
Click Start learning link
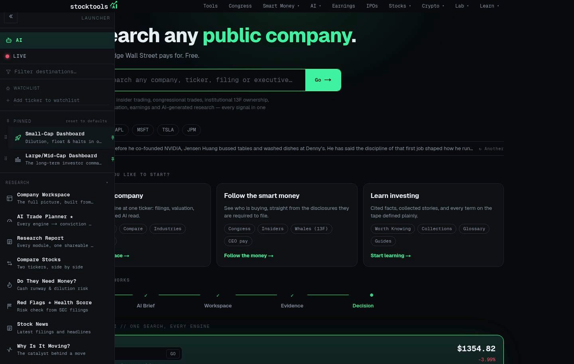[x=391, y=256]
